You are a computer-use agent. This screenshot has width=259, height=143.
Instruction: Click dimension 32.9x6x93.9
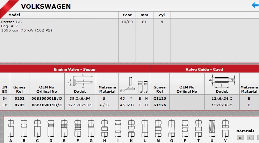80,105
